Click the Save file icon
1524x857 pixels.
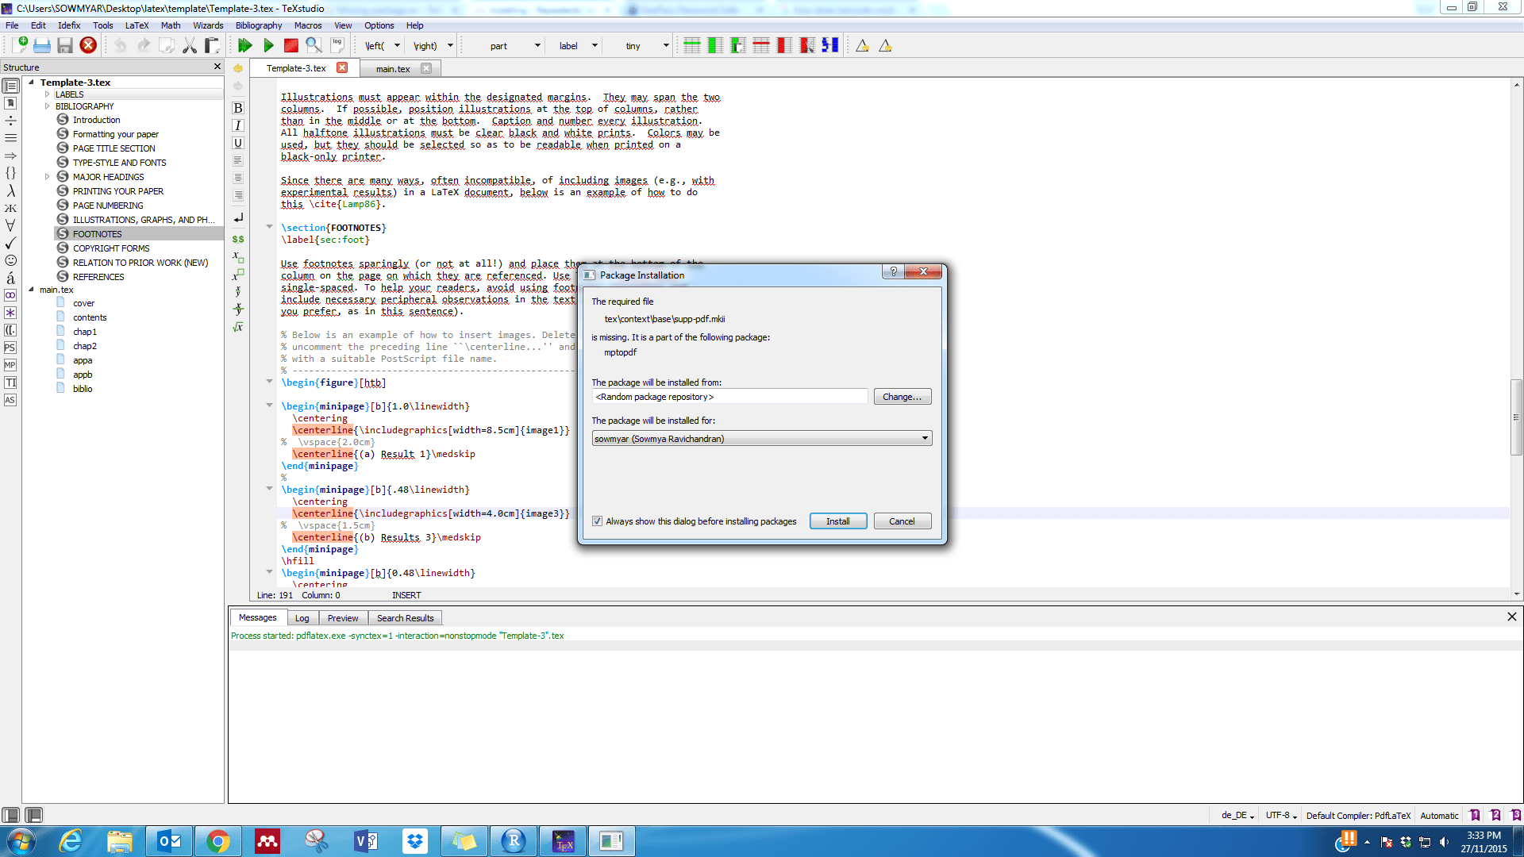pos(65,46)
